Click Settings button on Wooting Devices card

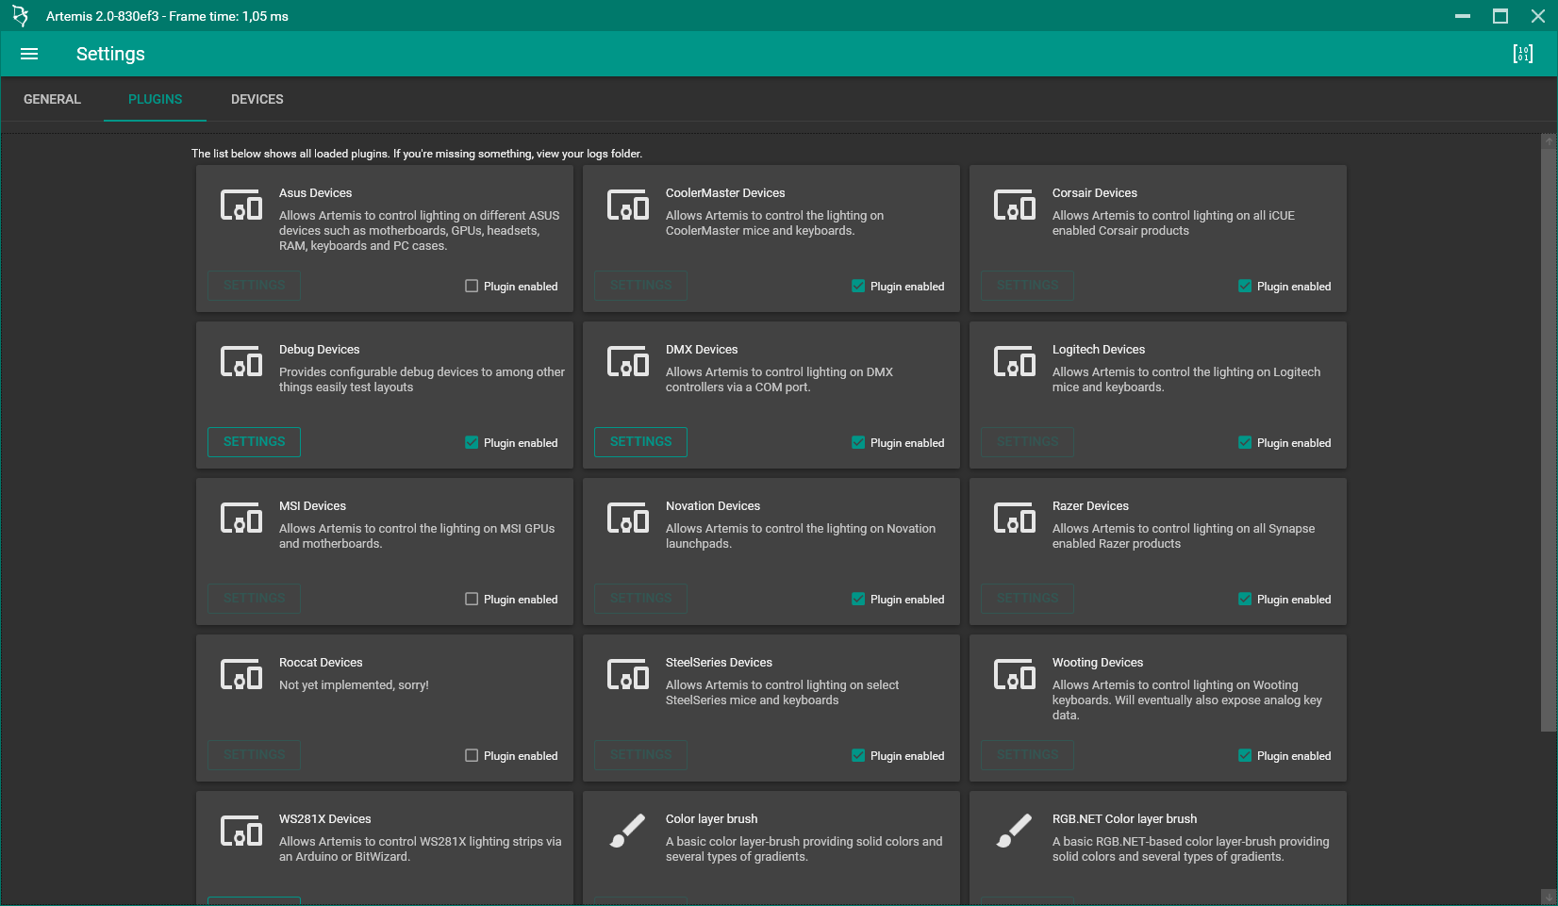pyautogui.click(x=1028, y=755)
